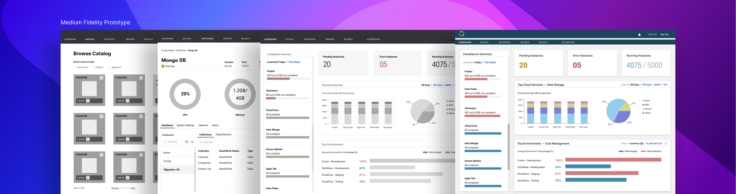Click Fusion compliance bar in color dashboard
The width and height of the screenshot is (736, 194).
click(483, 79)
